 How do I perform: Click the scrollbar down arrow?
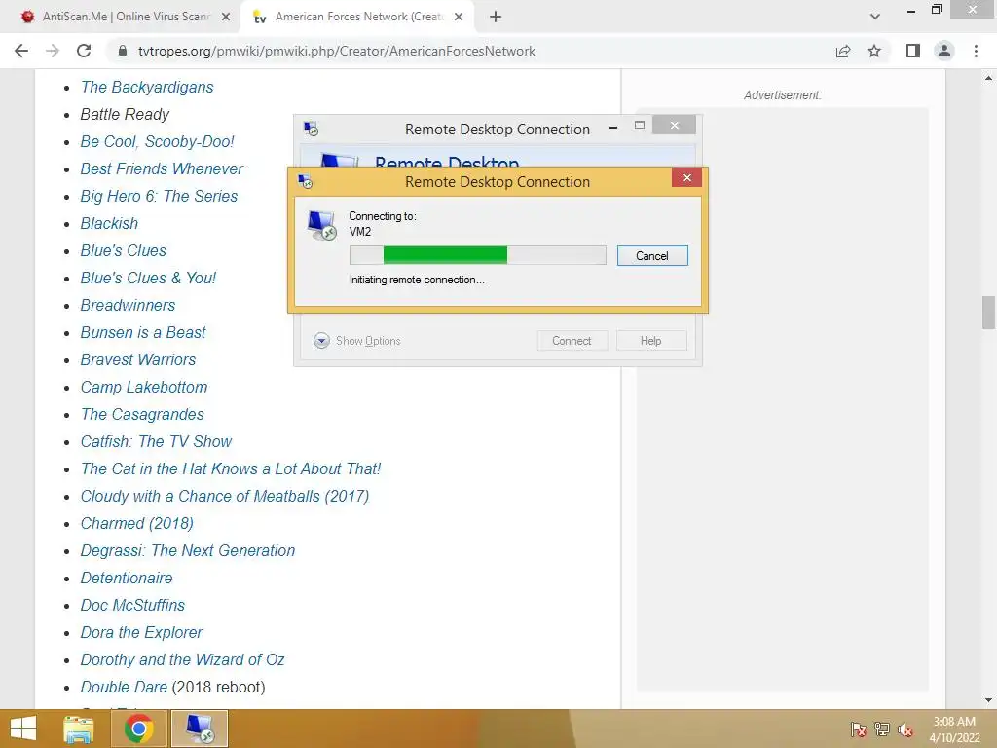click(988, 700)
